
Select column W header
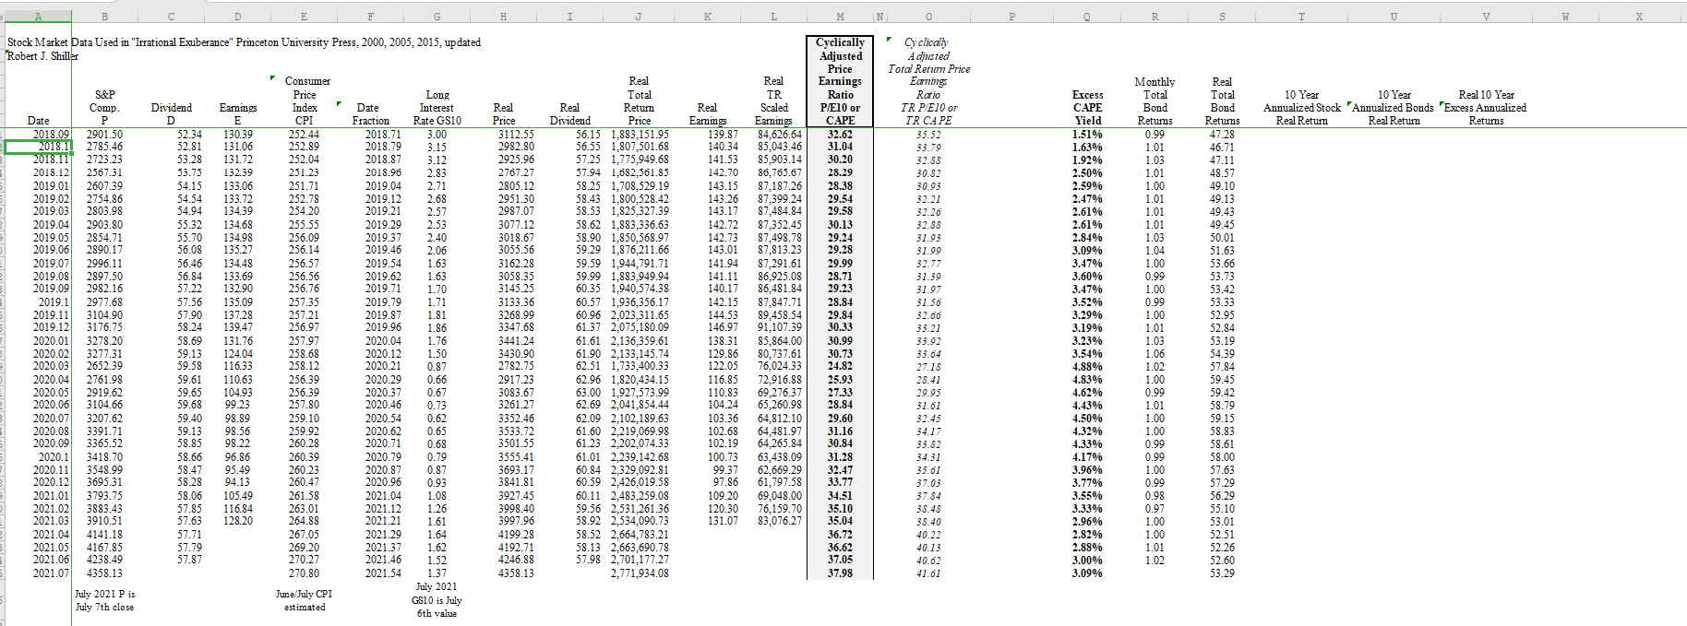pyautogui.click(x=1566, y=16)
